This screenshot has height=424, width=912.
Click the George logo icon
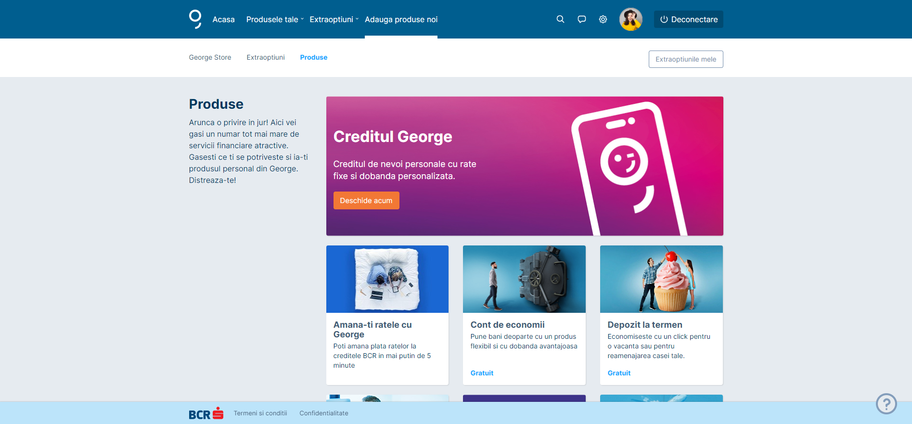click(195, 19)
